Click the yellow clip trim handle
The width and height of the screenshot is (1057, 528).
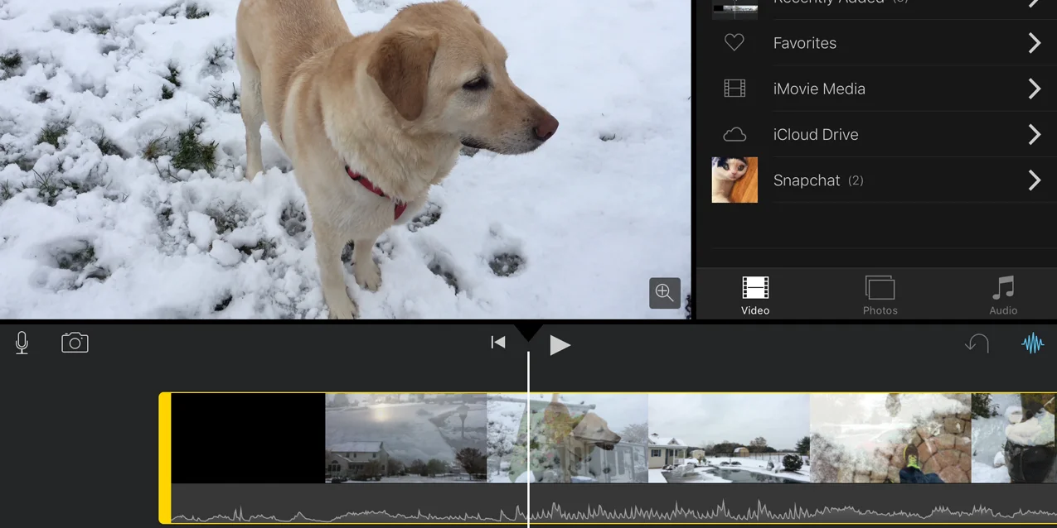point(165,458)
